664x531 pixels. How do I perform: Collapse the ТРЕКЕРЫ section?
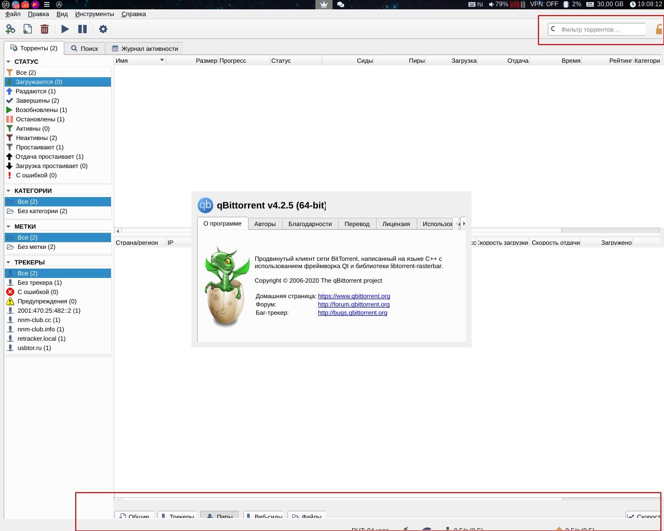tap(8, 262)
